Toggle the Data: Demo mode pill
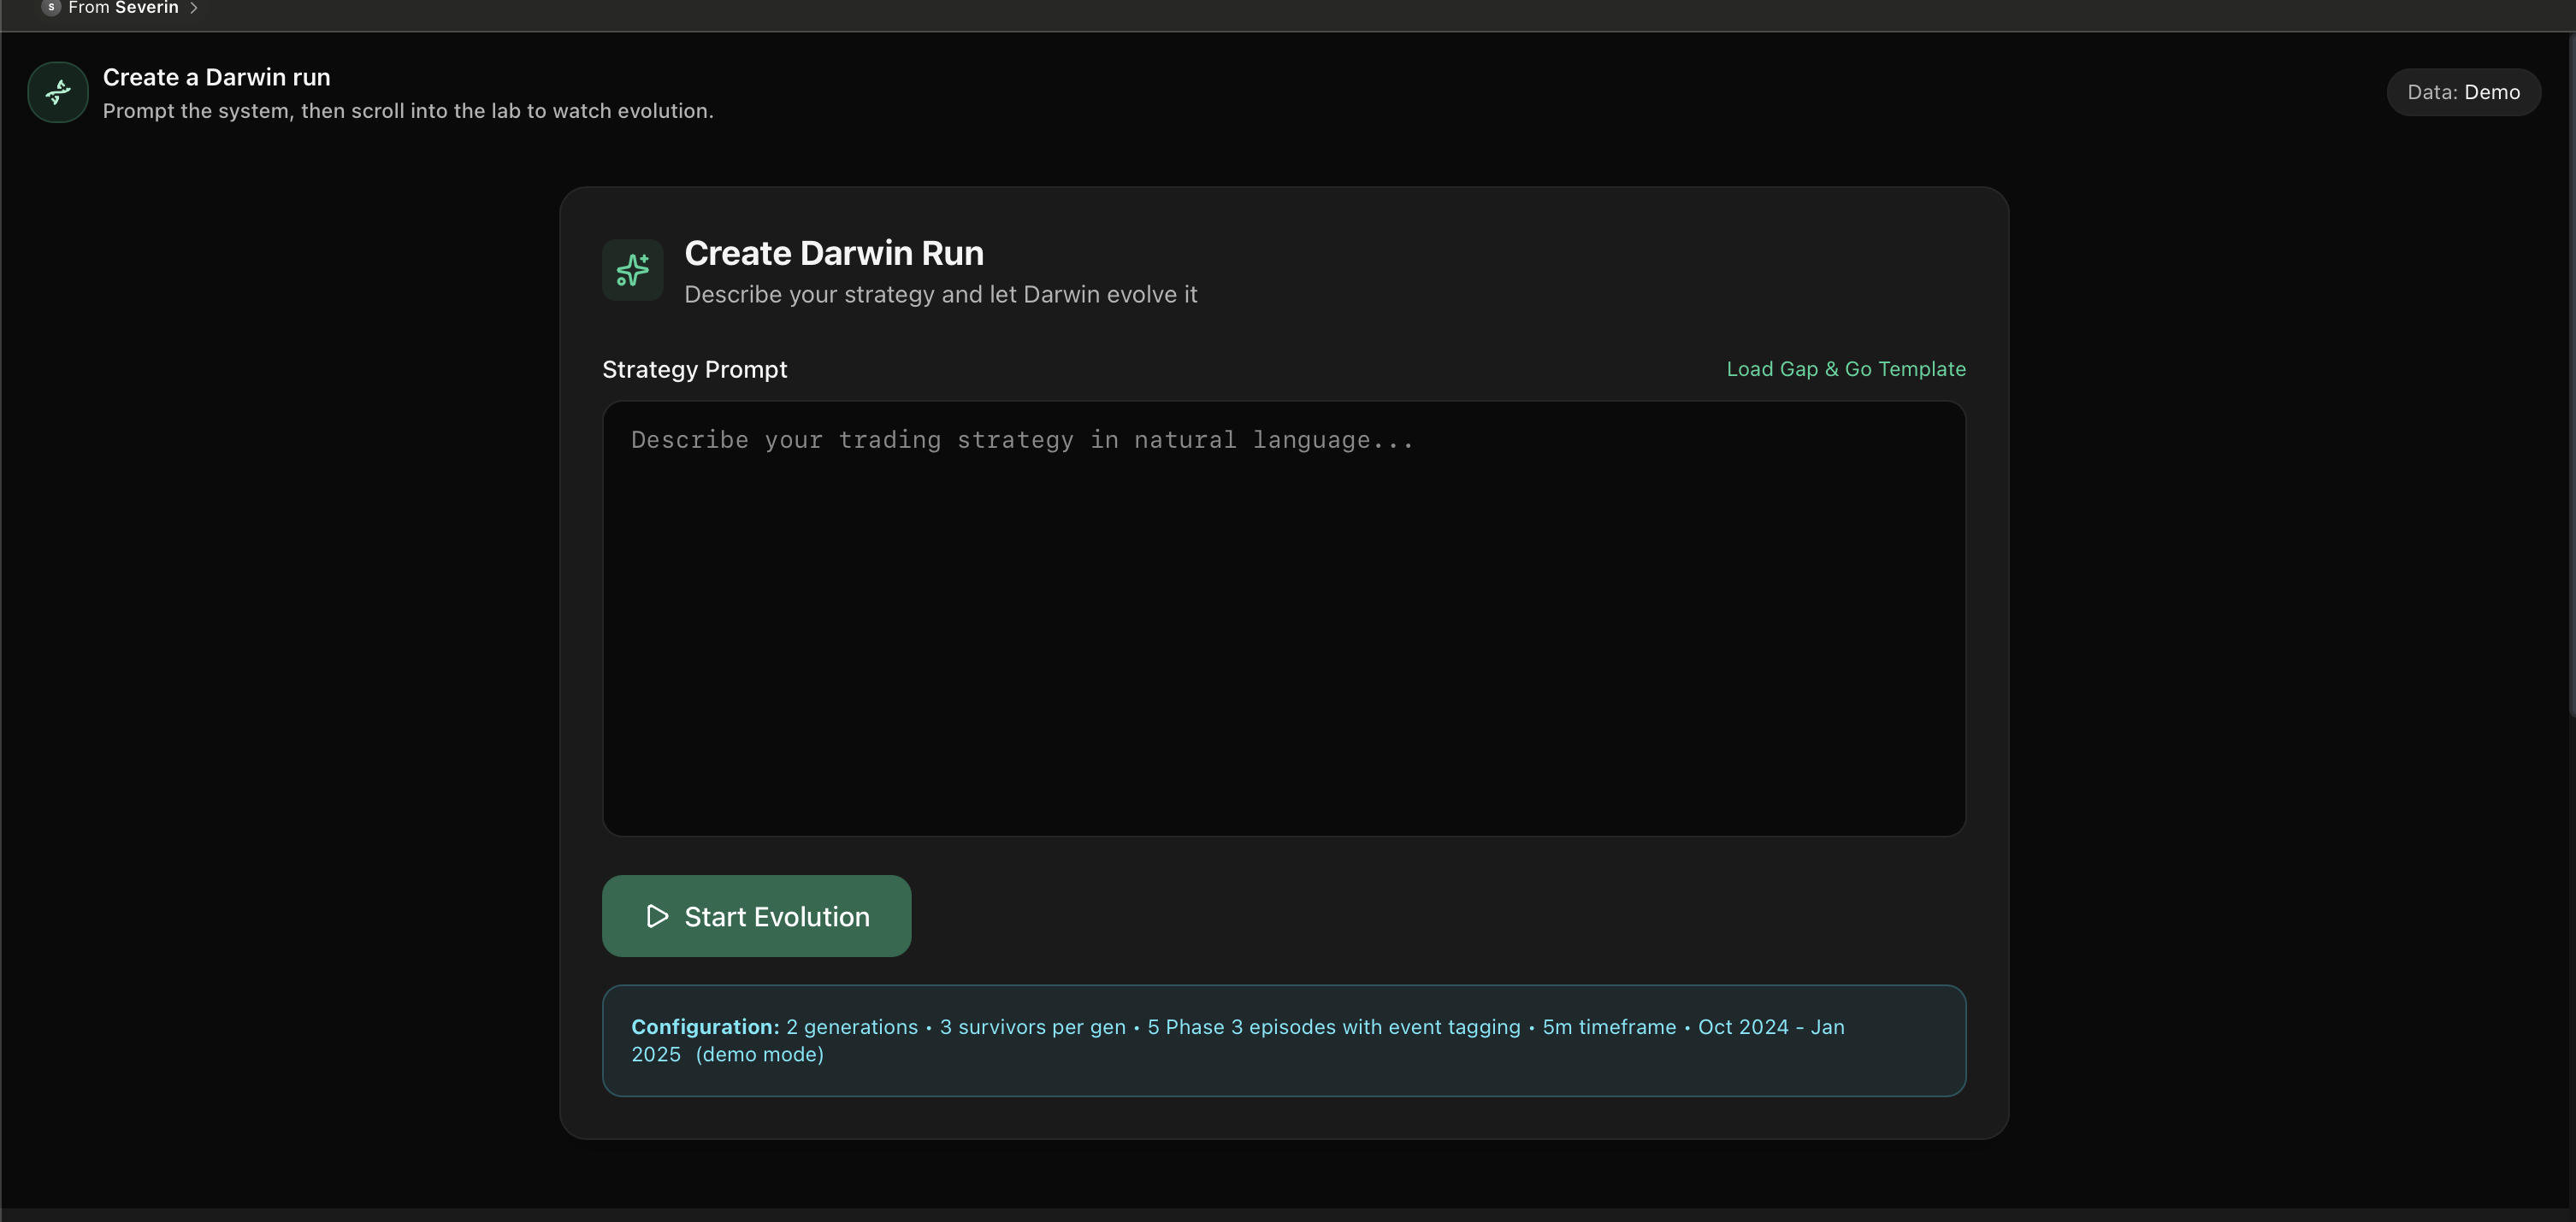The image size is (2576, 1222). click(x=2463, y=92)
